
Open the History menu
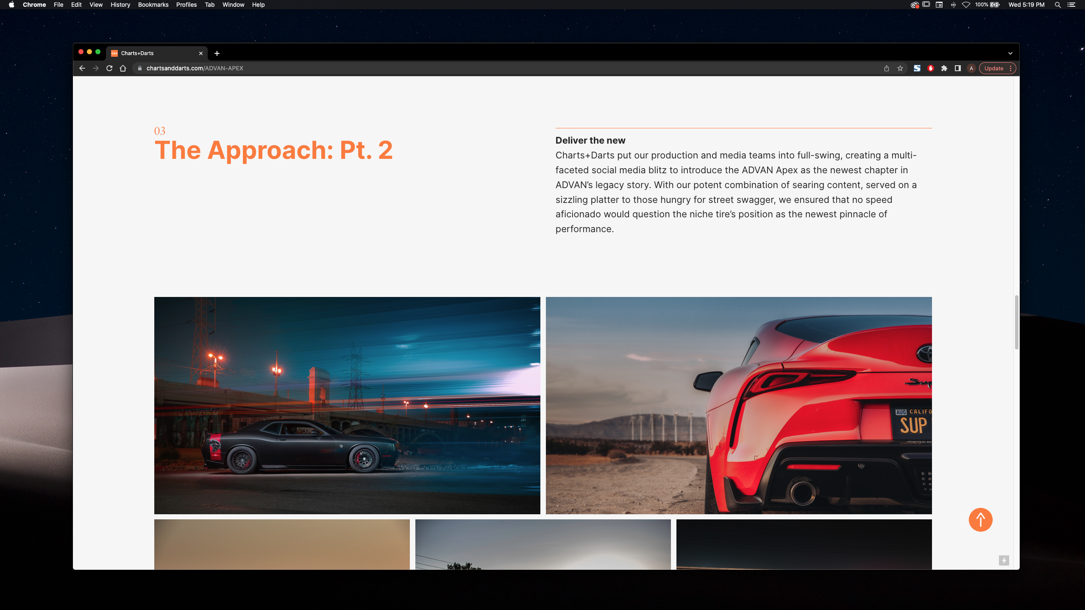pos(120,5)
